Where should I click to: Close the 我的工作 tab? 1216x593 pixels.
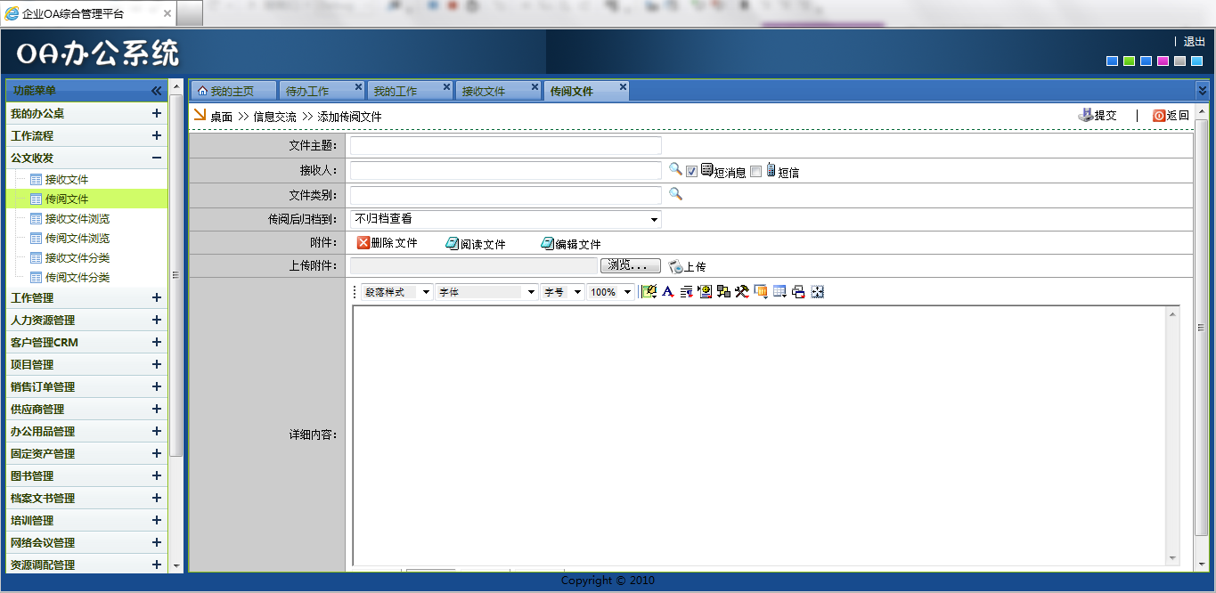click(x=446, y=86)
